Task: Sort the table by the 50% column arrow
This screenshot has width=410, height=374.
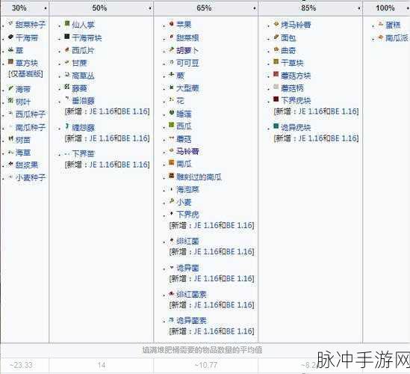Action: [150, 8]
